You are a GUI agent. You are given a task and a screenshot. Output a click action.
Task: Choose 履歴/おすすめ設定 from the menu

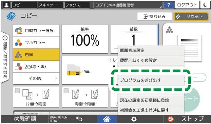point(151,60)
